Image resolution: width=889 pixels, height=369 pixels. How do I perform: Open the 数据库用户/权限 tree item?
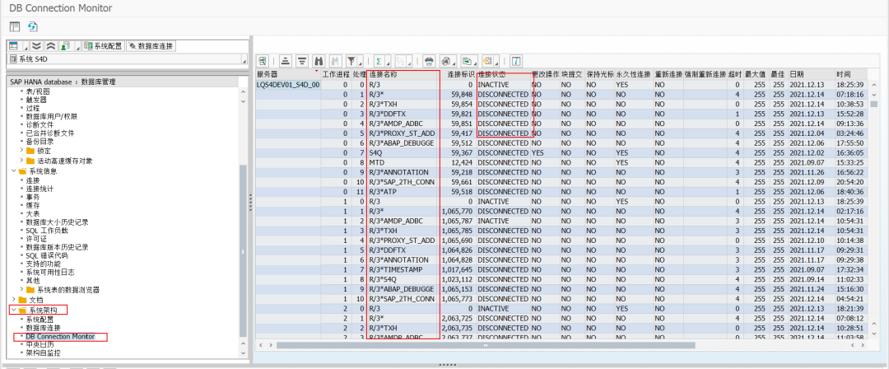coord(52,116)
